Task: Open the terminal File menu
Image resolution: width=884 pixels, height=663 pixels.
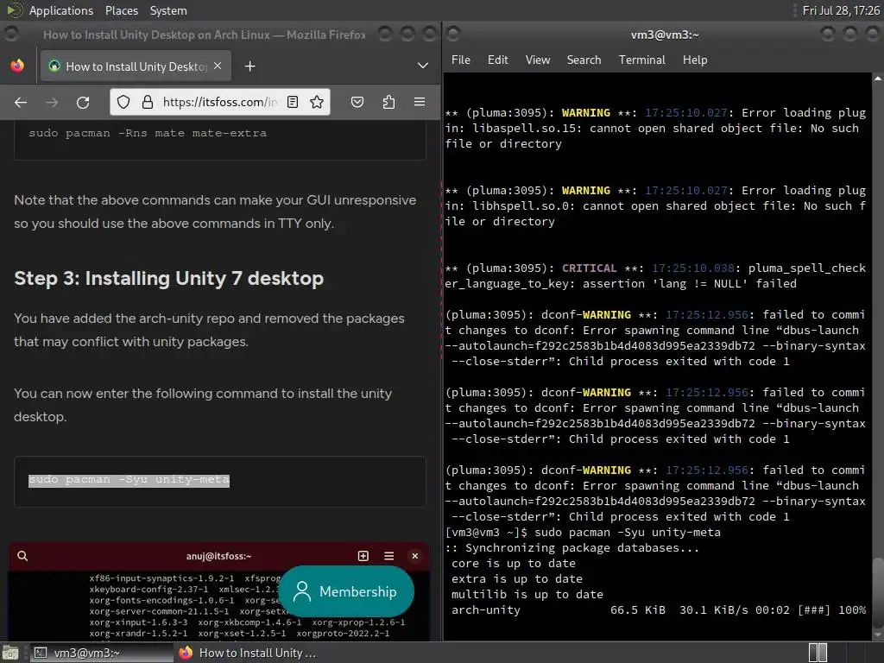Action: 461,60
